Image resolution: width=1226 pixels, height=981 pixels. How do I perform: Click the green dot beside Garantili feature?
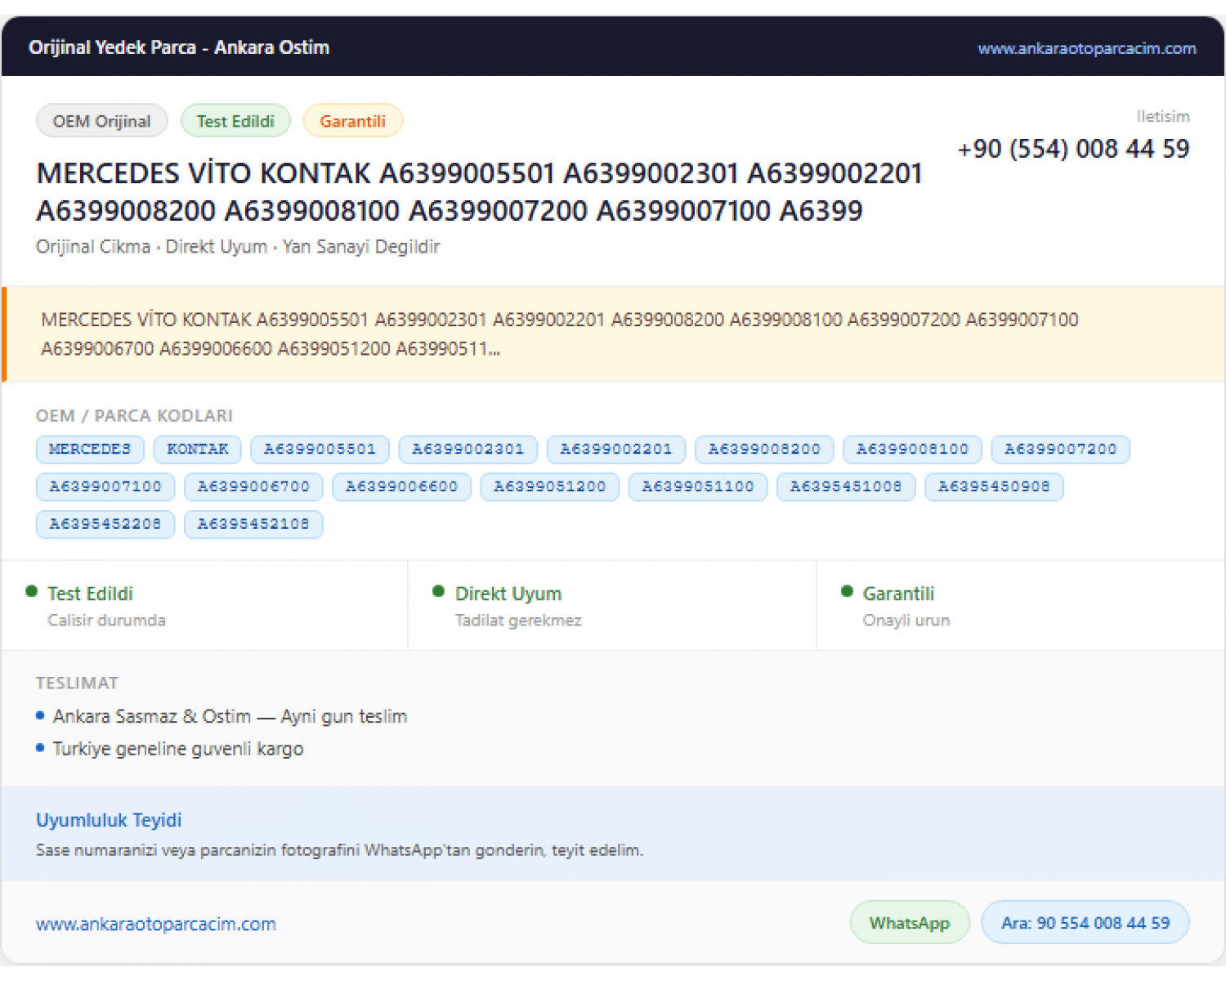point(847,591)
